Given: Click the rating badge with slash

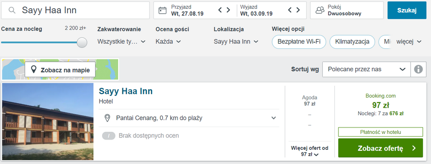Looking at the screenshot, I should 109,136.
